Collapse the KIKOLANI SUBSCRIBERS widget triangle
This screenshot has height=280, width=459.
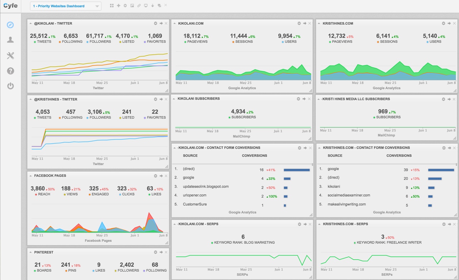coord(174,98)
